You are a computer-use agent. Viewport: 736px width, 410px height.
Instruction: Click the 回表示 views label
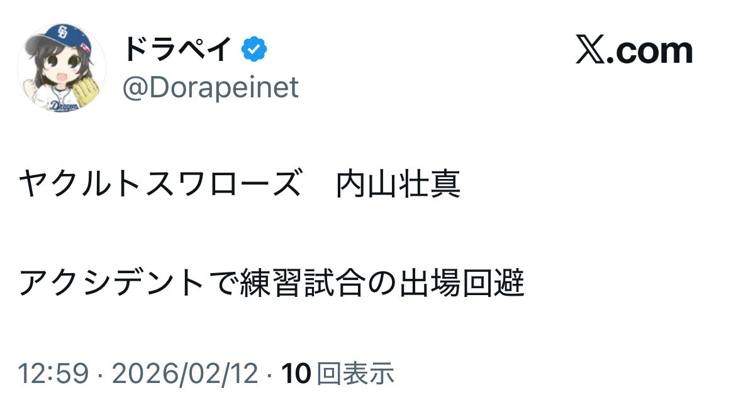[355, 374]
